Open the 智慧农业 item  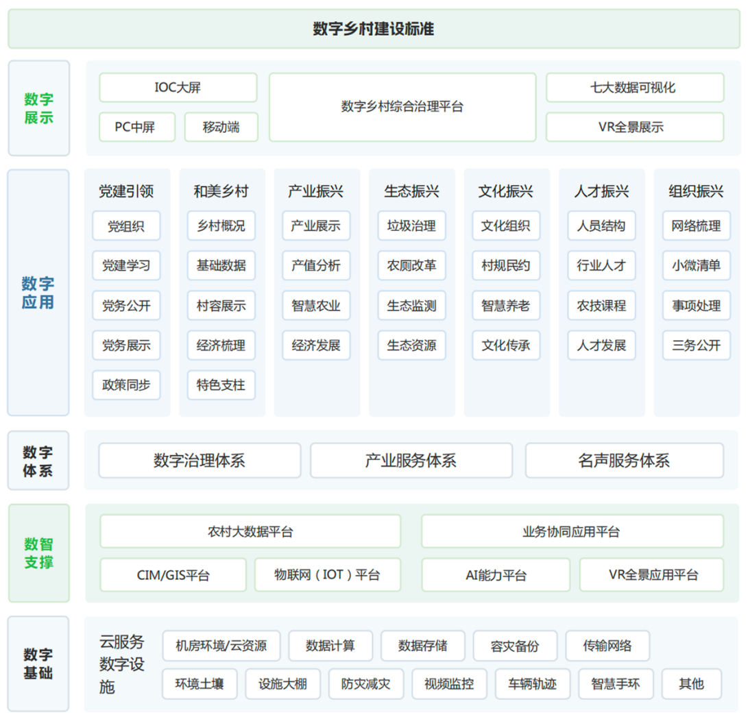pos(315,306)
